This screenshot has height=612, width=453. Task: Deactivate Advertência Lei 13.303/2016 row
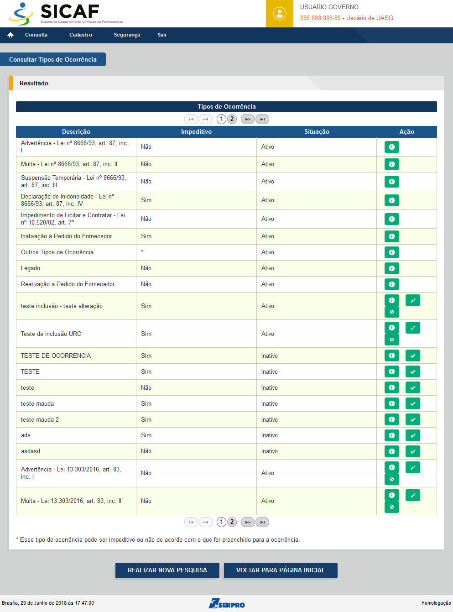point(392,479)
